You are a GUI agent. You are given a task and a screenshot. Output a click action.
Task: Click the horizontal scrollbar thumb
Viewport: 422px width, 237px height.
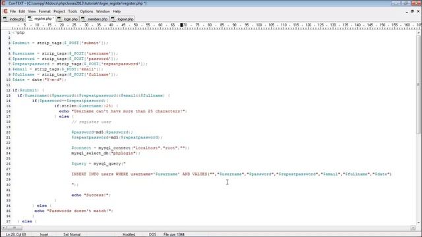[15, 228]
